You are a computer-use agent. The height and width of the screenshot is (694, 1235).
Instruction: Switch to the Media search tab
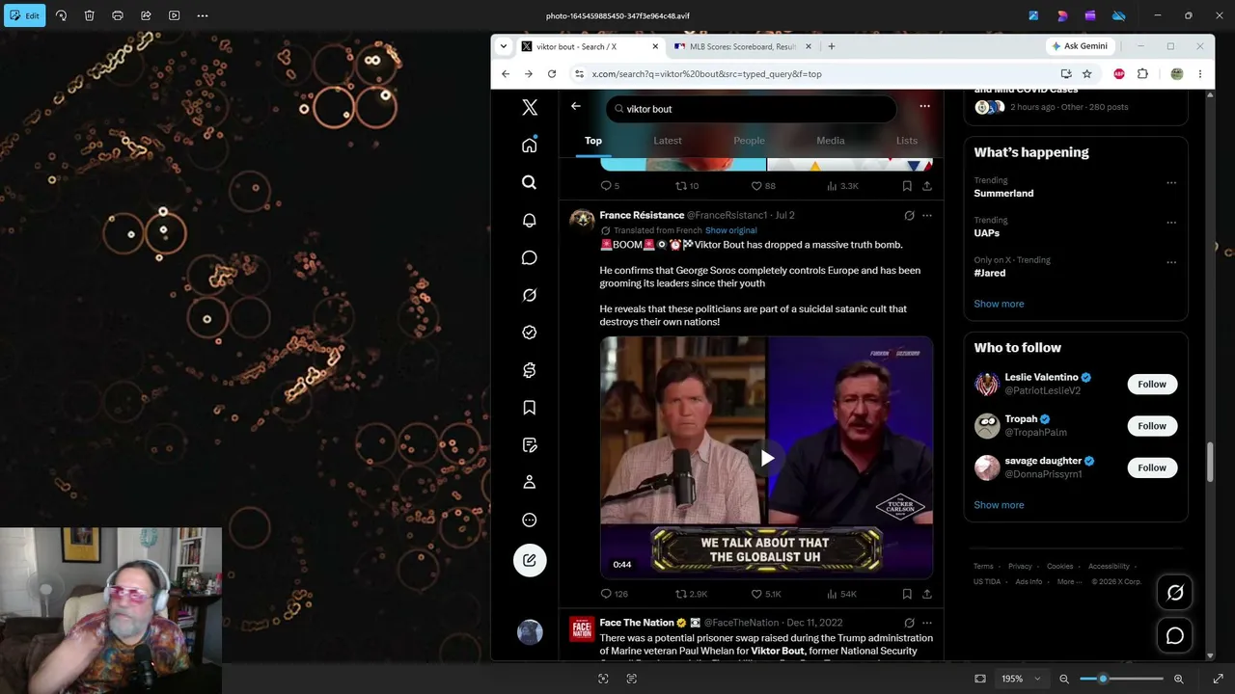(x=831, y=141)
